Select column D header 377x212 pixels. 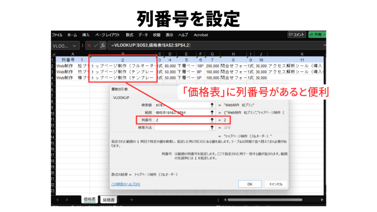(170, 54)
